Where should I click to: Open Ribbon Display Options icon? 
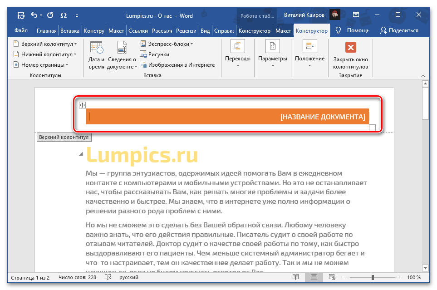point(356,15)
